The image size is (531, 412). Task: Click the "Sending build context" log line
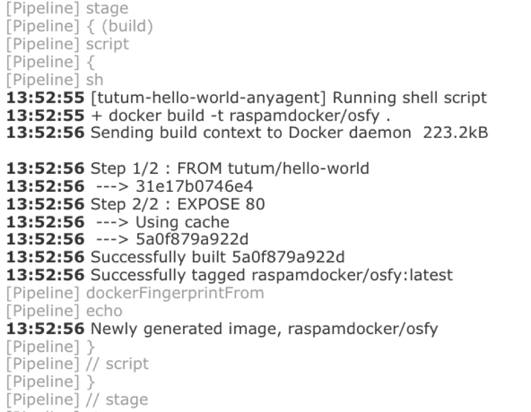click(250, 133)
